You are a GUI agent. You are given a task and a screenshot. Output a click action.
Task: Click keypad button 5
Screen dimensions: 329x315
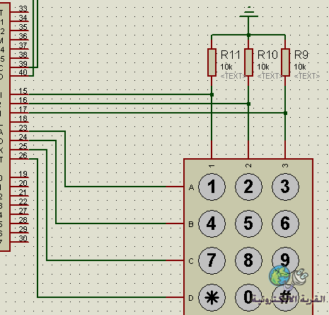pyautogui.click(x=248, y=223)
